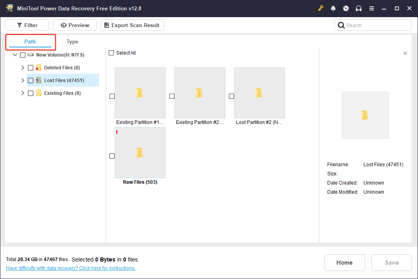
Task: Check the Raw Files (503) checkbox
Action: click(112, 156)
